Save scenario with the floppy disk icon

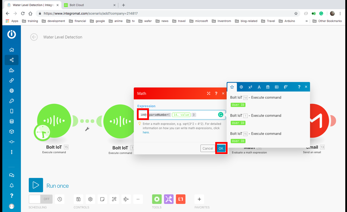(79, 199)
